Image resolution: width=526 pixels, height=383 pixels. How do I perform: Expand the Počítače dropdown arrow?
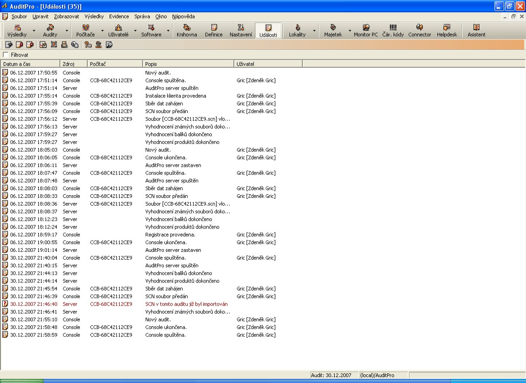point(102,31)
